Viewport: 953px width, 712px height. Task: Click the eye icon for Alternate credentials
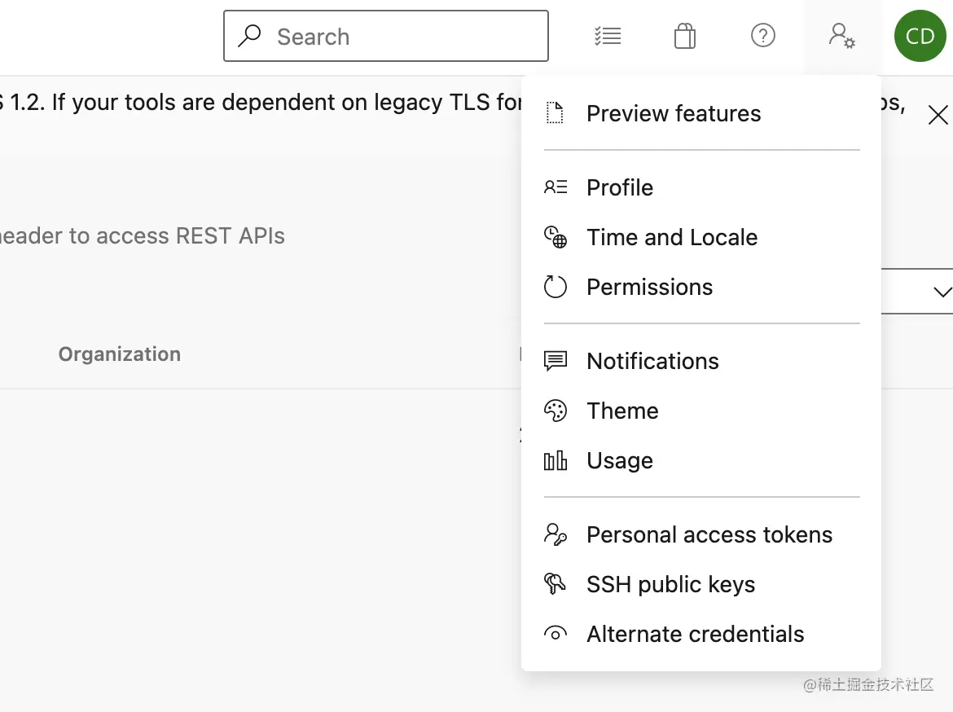tap(556, 634)
